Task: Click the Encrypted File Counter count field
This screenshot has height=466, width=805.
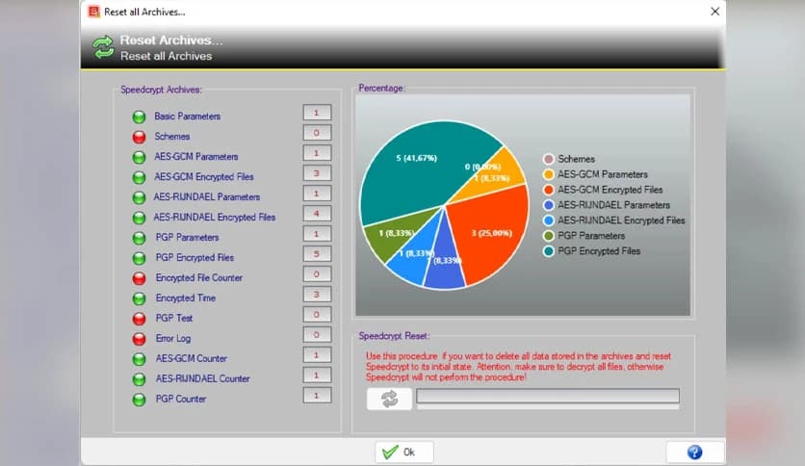Action: (317, 274)
